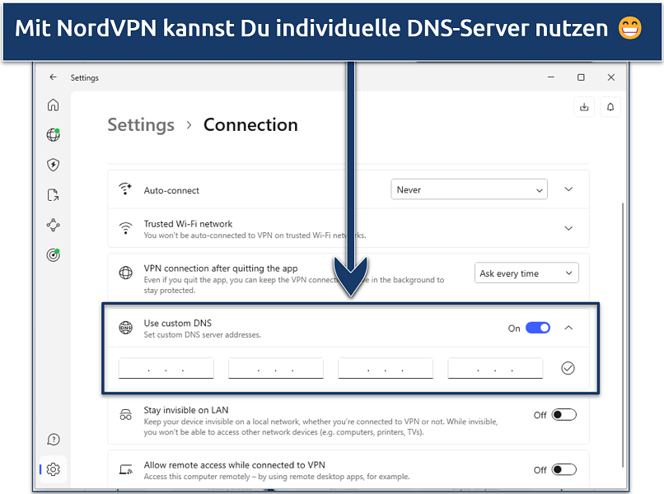Expand the Trusted Wi-Fi network section

tap(568, 228)
